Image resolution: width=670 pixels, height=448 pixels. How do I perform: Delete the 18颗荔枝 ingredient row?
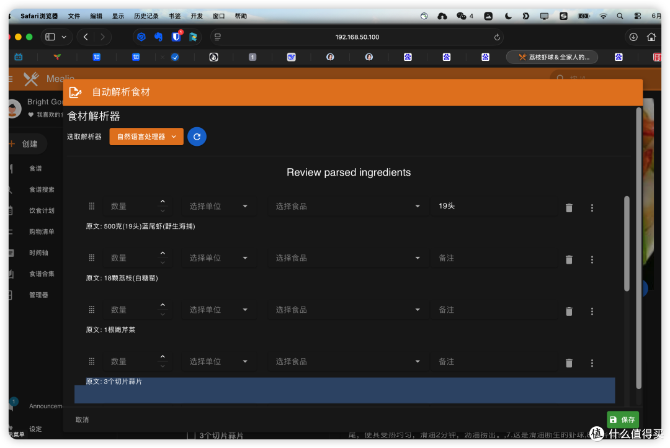pos(569,259)
